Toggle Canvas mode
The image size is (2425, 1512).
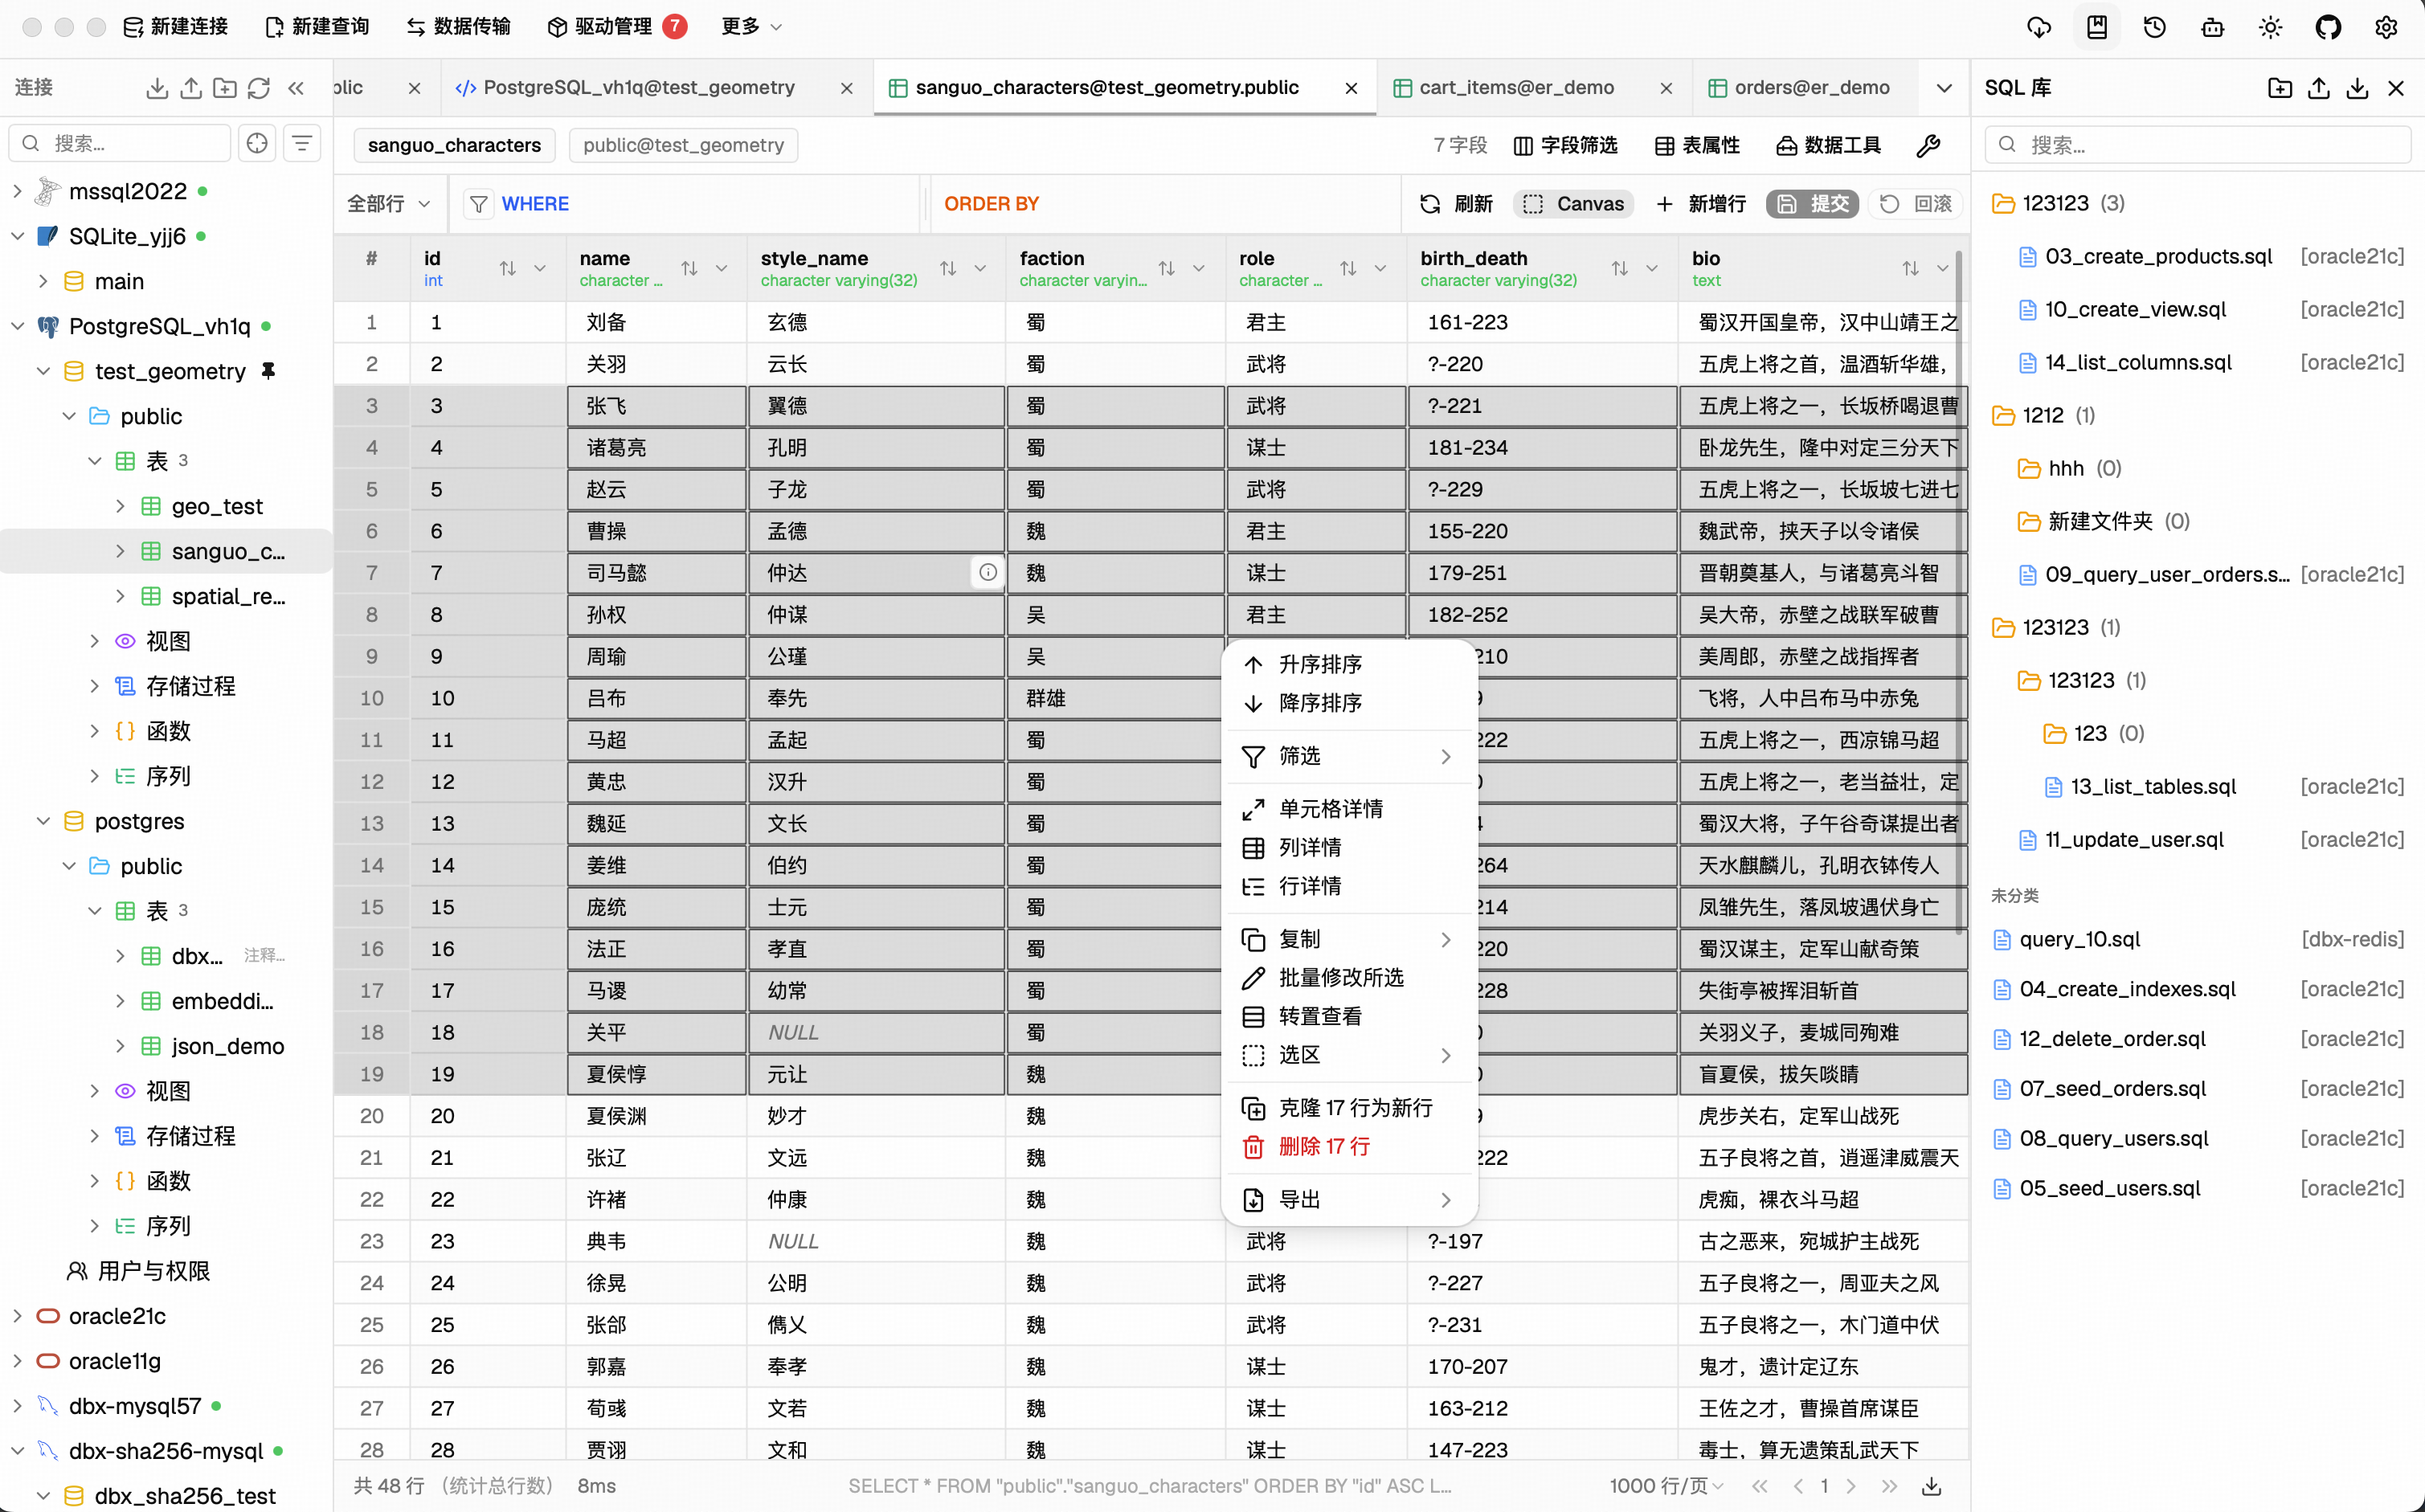(x=1573, y=204)
